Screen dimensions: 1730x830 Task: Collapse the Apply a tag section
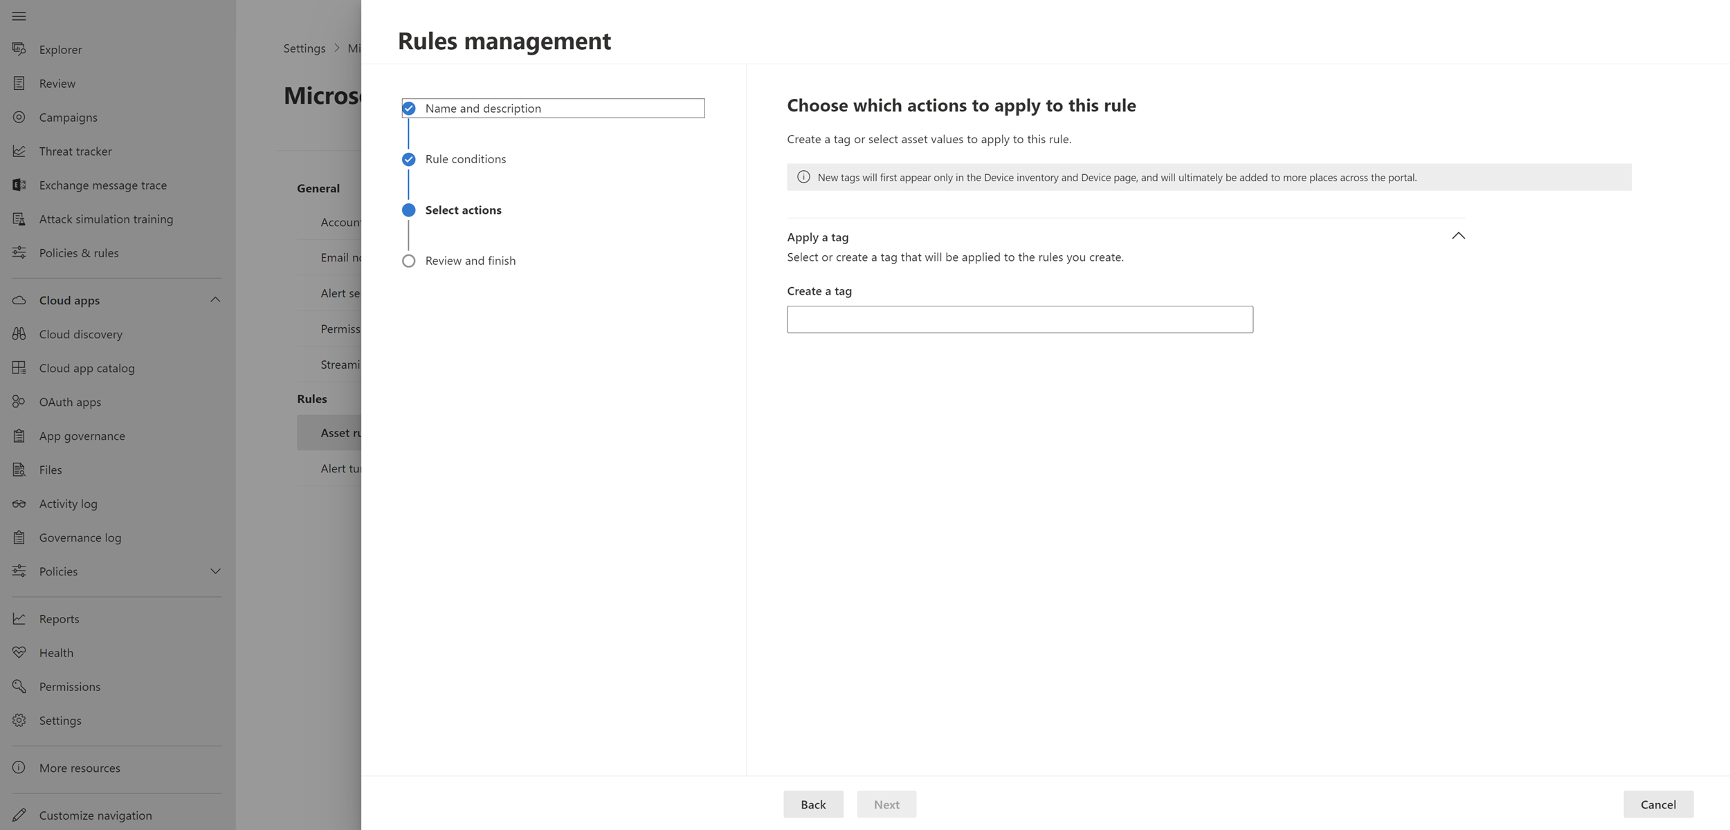click(x=1457, y=236)
